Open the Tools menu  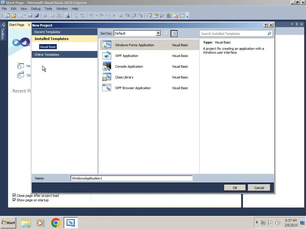point(48,9)
